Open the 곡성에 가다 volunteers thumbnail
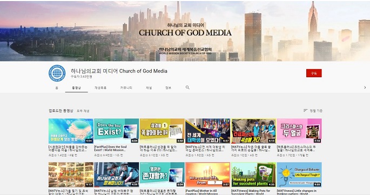Screen dimensions: 370x195 coord(253,131)
